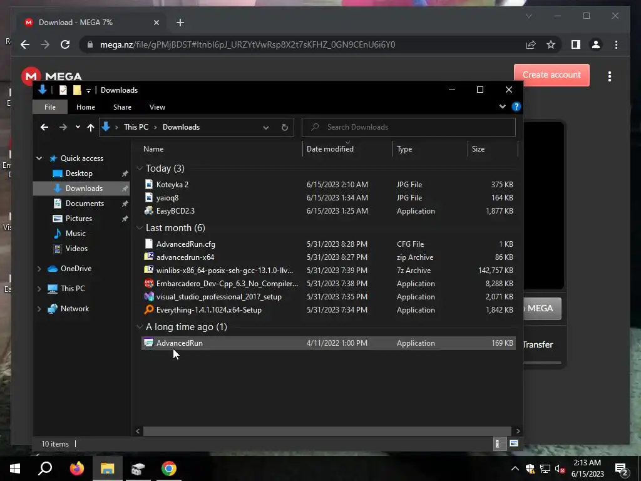The width and height of the screenshot is (641, 481).
Task: Open MEGA page three-dot menu
Action: coord(610,76)
